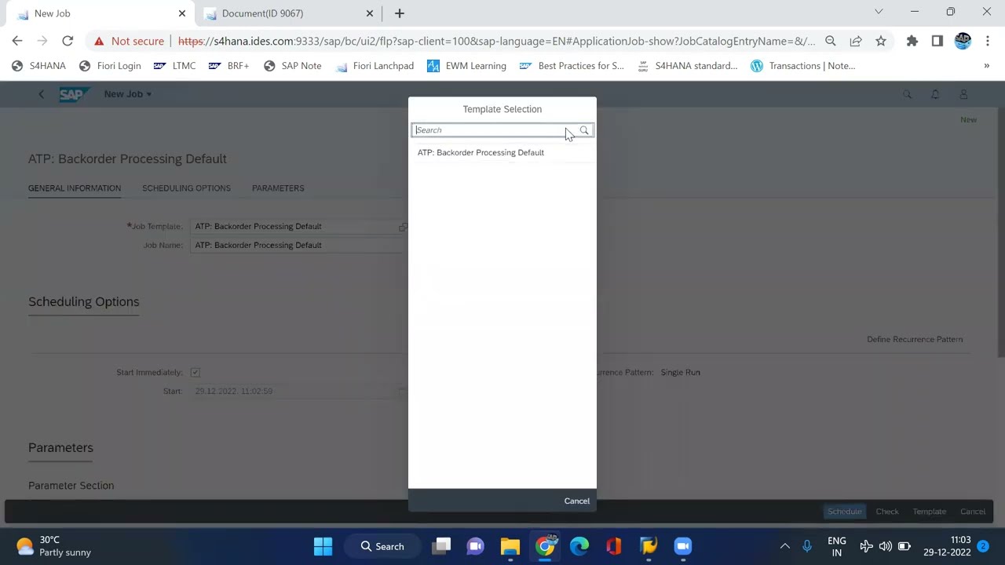
Task: Click Define Recurrence Pattern
Action: (x=915, y=339)
